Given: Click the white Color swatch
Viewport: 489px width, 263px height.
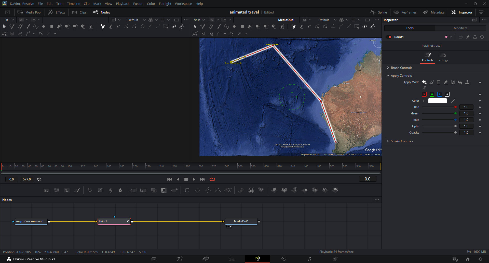Looking at the screenshot, I should pyautogui.click(x=437, y=101).
